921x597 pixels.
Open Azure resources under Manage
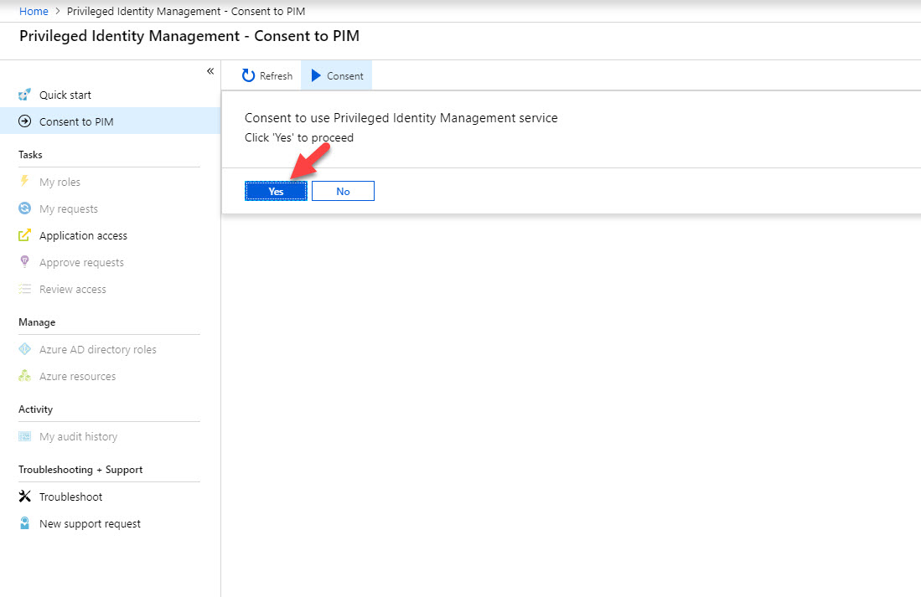coord(111,376)
